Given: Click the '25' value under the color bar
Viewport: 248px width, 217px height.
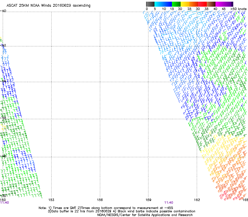Looking at the screenshot, I should [x=189, y=9].
